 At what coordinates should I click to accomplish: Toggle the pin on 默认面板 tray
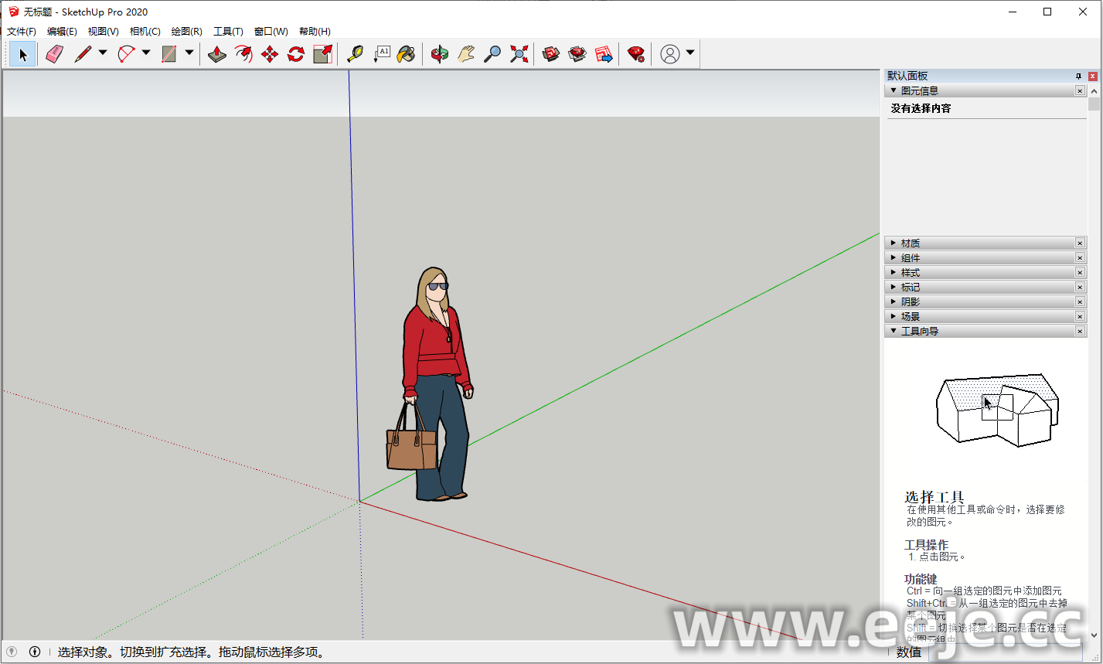tap(1078, 76)
